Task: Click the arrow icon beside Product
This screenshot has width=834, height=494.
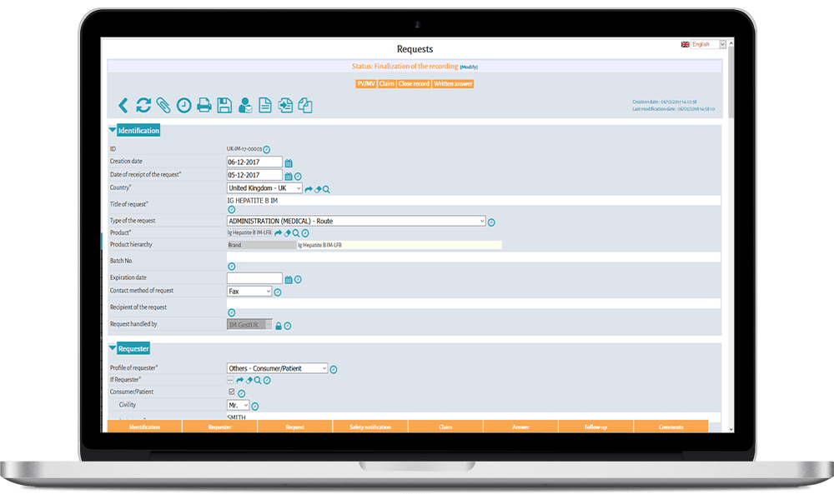Action: click(x=279, y=232)
